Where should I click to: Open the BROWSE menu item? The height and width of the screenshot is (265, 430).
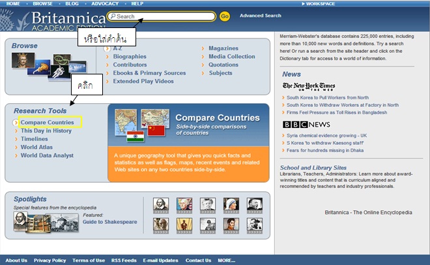(x=42, y=3)
